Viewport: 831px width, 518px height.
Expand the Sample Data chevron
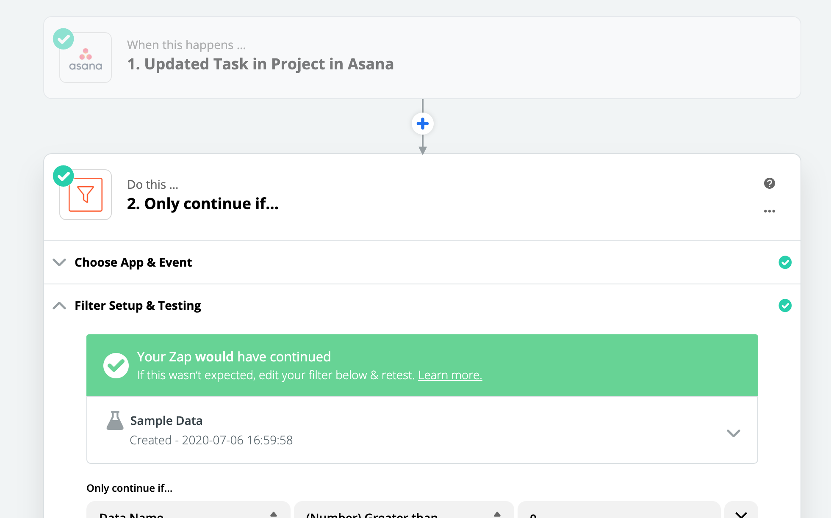click(733, 433)
